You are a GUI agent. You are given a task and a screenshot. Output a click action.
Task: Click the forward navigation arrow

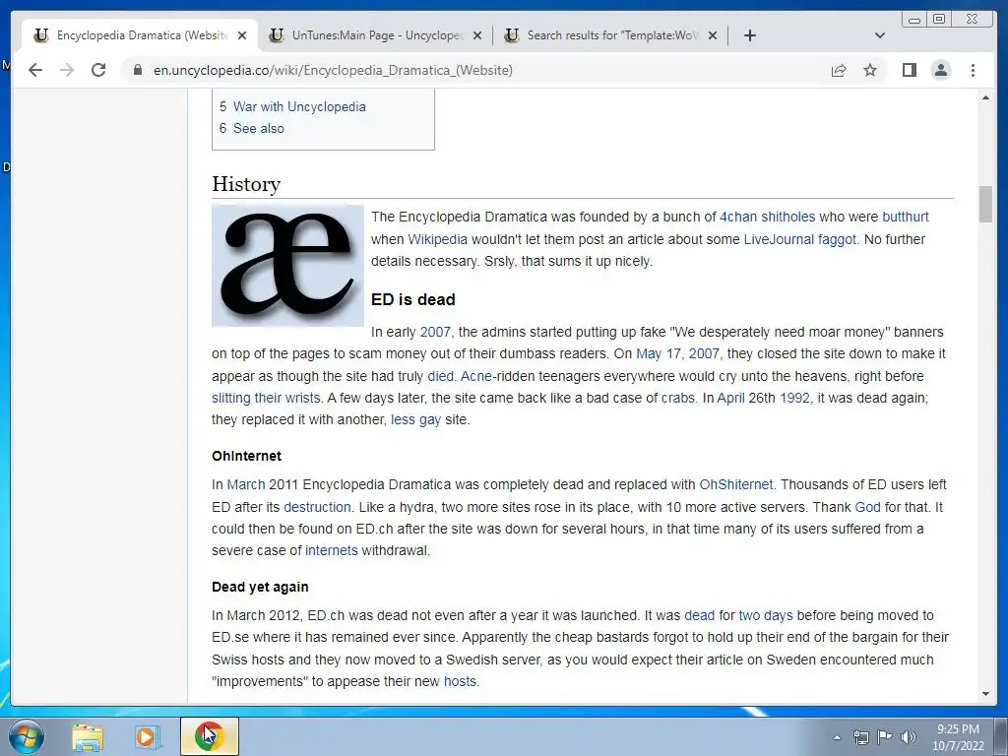[x=67, y=70]
